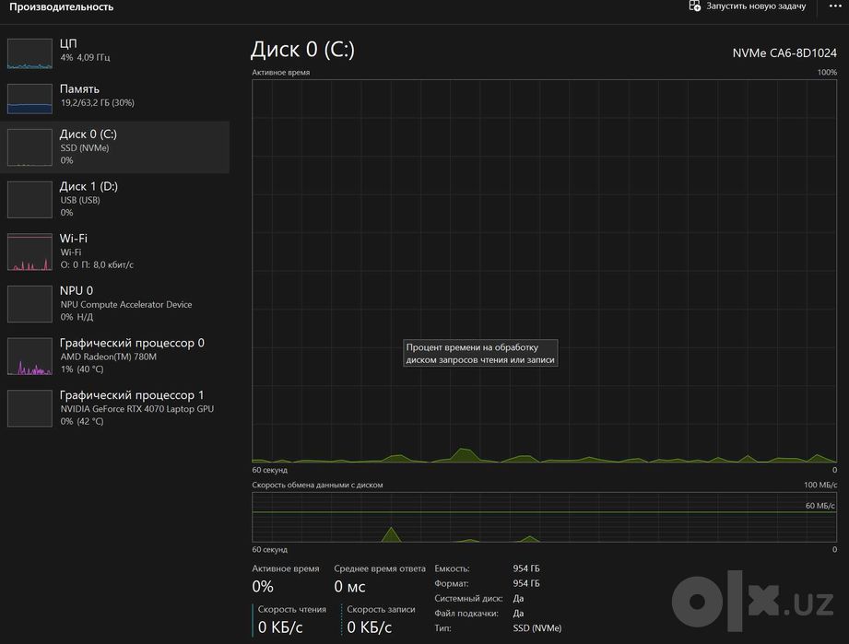Click the 100 МБ/с scale label
Screen dimensions: 849x644
[820, 485]
